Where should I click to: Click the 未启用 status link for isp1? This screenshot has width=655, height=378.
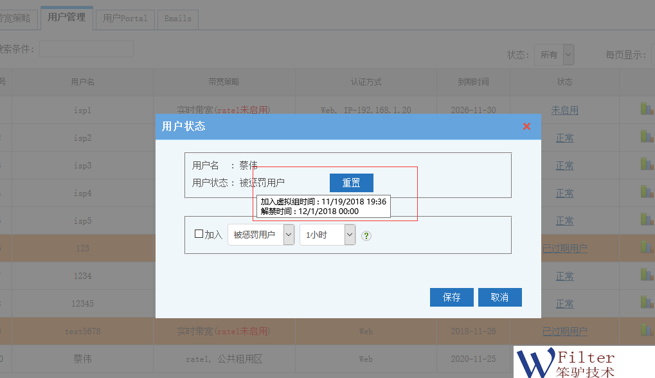564,111
